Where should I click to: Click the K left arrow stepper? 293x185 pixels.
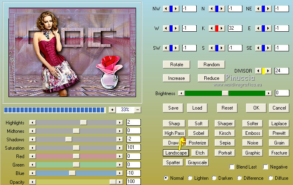coord(212,28)
